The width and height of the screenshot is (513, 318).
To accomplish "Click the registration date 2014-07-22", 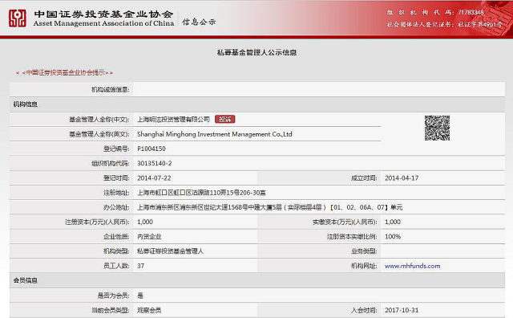I will click(154, 178).
